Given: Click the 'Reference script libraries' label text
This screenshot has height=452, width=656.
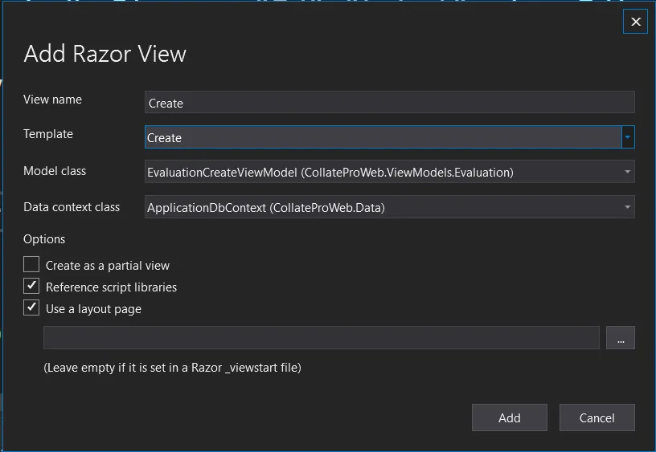Looking at the screenshot, I should pyautogui.click(x=111, y=287).
